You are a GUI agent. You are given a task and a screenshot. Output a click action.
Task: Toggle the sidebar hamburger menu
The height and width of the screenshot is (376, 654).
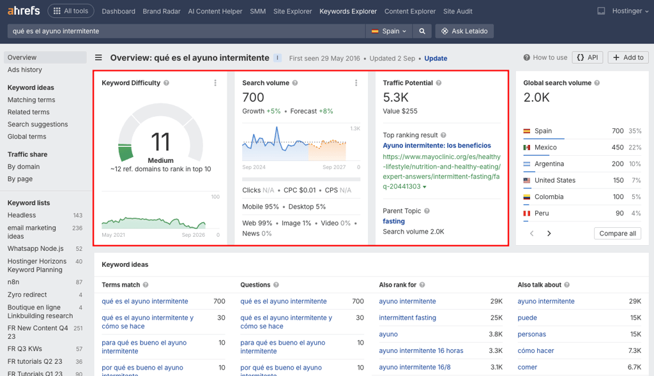pyautogui.click(x=98, y=57)
